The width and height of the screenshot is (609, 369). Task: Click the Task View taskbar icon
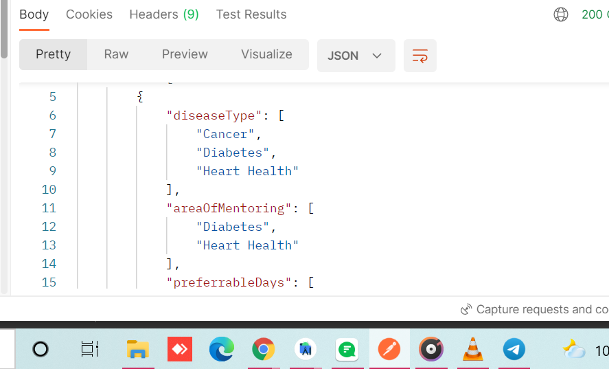pyautogui.click(x=90, y=349)
